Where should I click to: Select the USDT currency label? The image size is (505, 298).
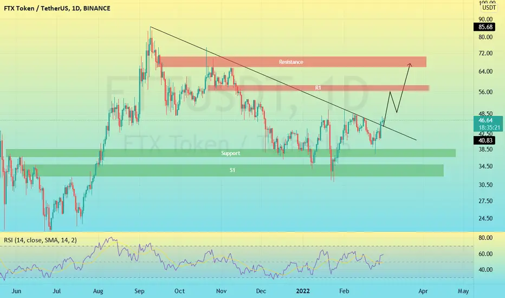[489, 8]
